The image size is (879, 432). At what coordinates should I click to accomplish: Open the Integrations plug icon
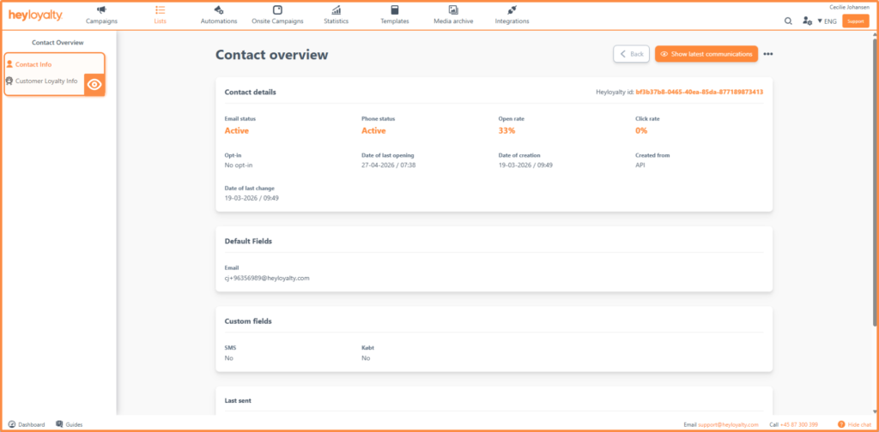pyautogui.click(x=512, y=9)
